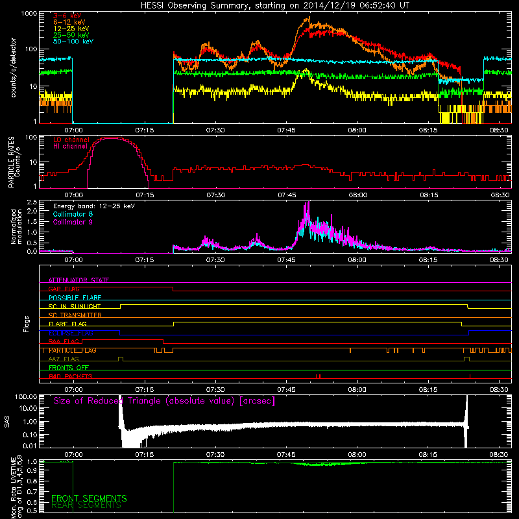Viewport: 519px width, 519px height.
Task: Click '08:15' under the Flags panel
Action: tap(428, 390)
